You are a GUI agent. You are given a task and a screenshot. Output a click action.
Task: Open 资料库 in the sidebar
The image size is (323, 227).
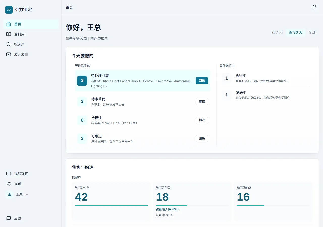point(31,34)
